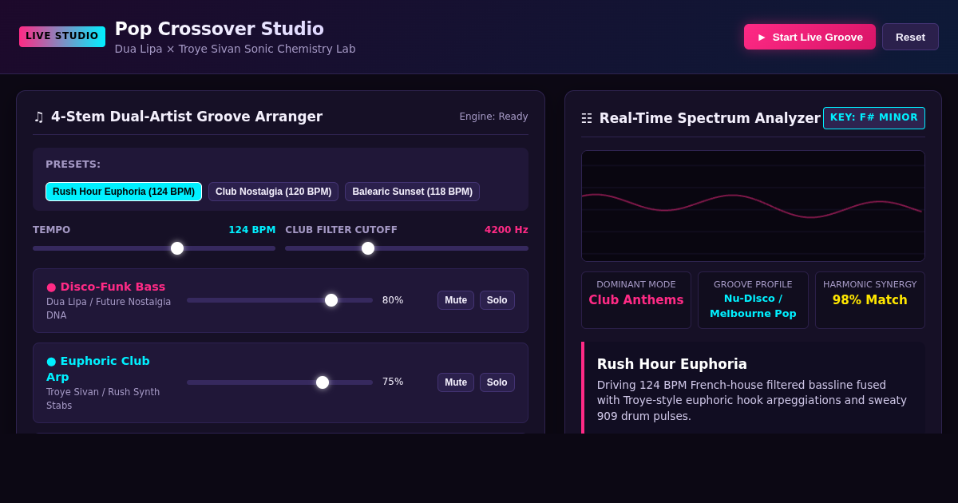Solo the Euphoric Club Arp stem
The image size is (958, 503).
tap(497, 382)
